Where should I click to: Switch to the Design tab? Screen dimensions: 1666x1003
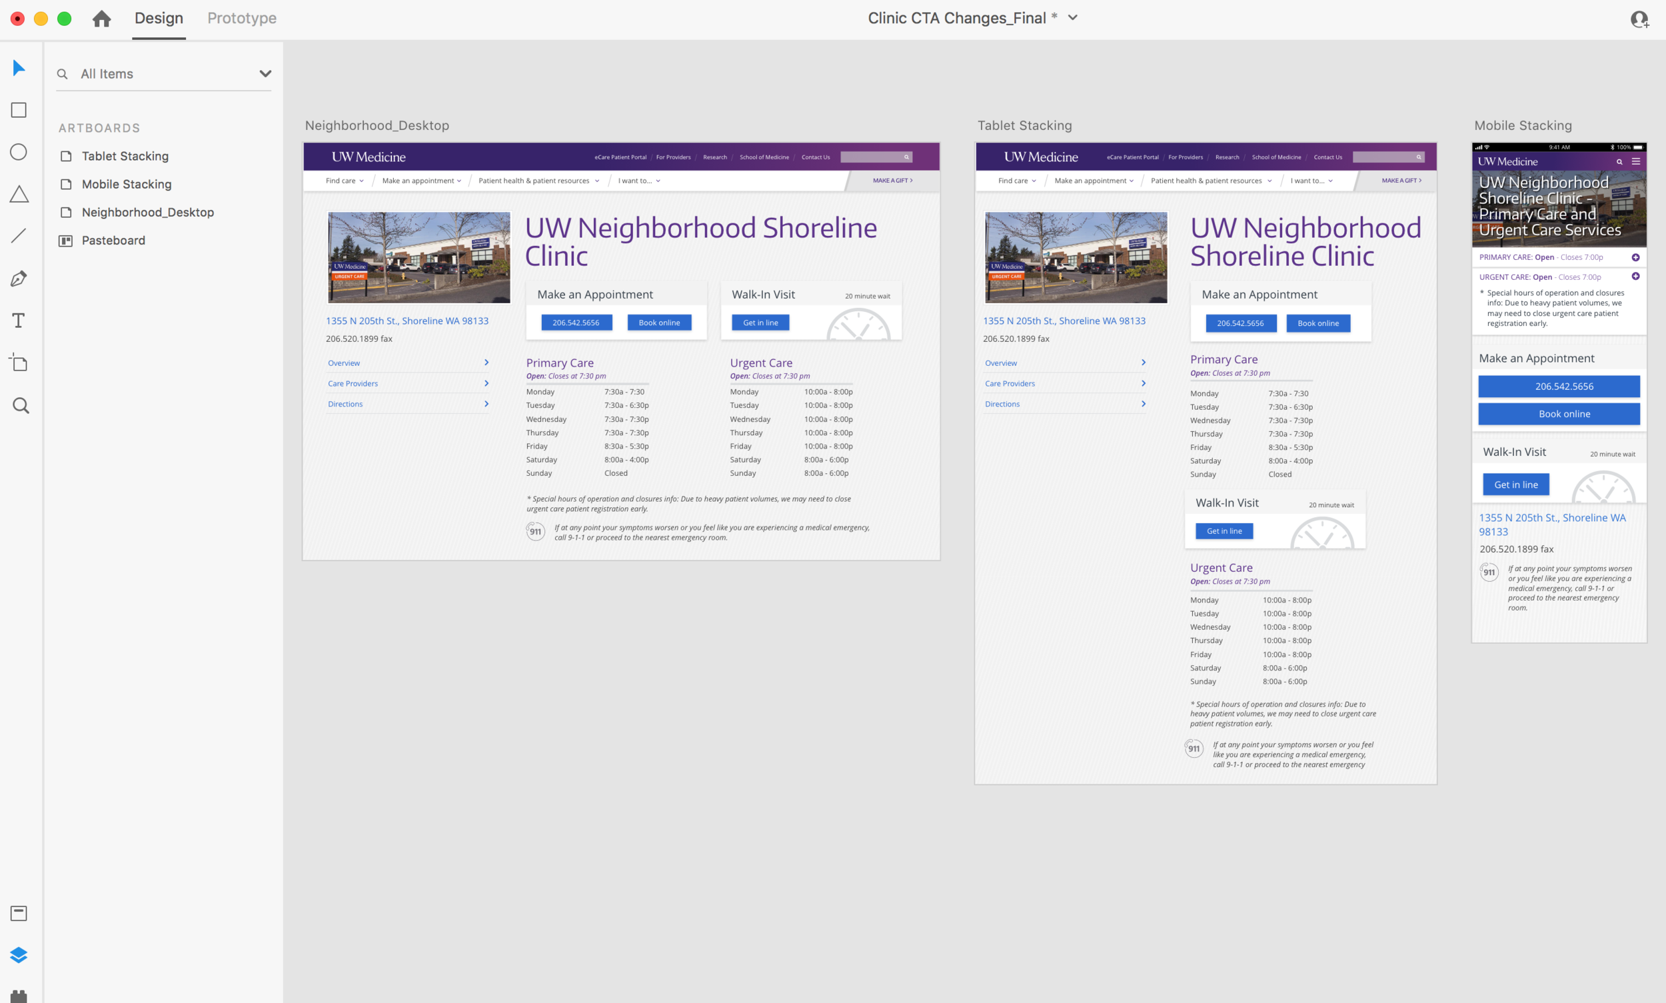(x=158, y=18)
